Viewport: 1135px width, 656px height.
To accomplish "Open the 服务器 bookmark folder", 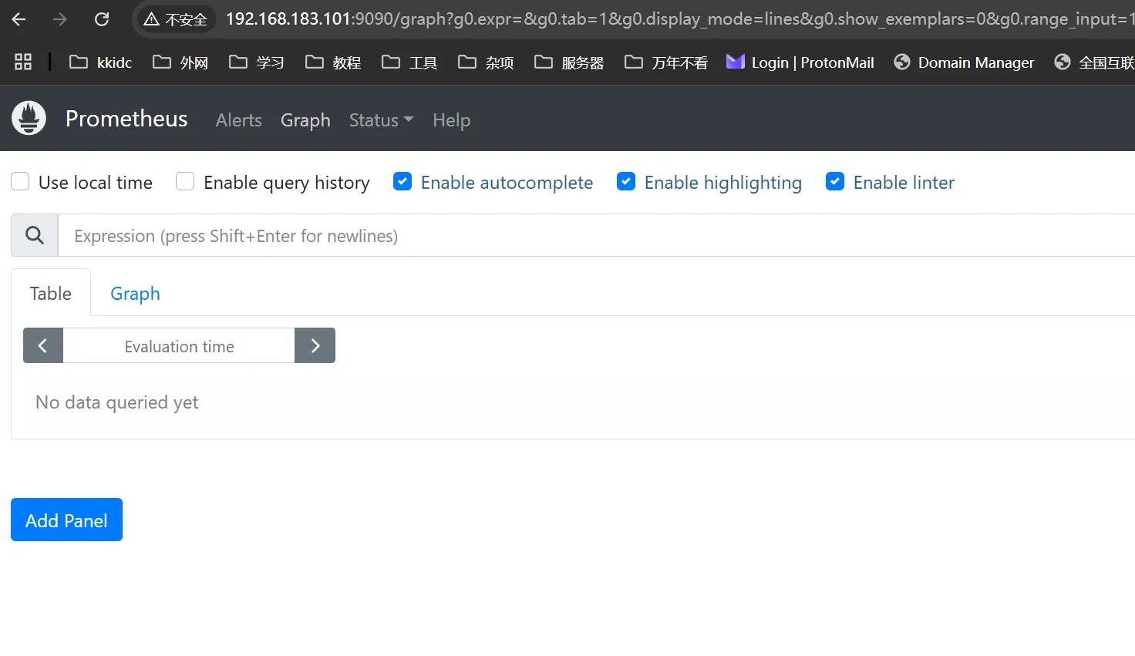I will (x=569, y=62).
